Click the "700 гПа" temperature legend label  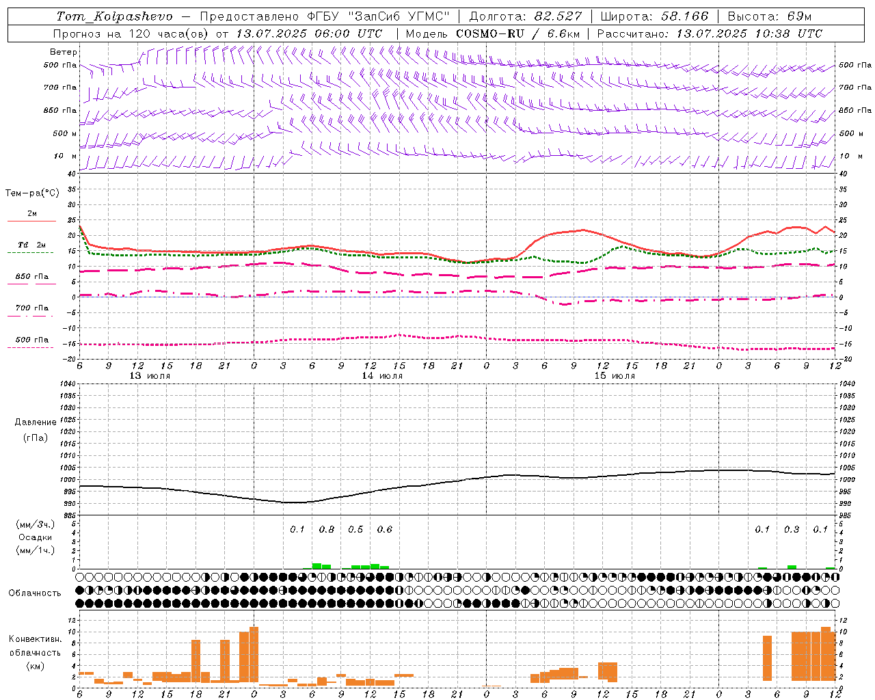click(x=32, y=308)
